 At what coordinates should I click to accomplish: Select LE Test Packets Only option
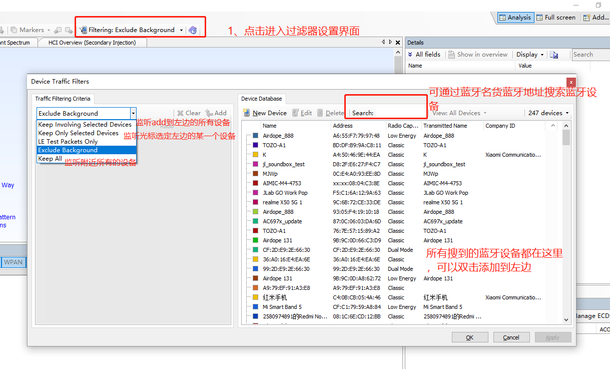click(x=68, y=142)
